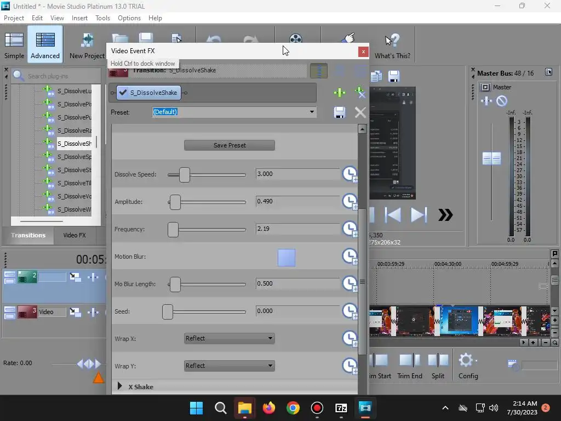Open Windows Start menu
561x421 pixels.
196,408
